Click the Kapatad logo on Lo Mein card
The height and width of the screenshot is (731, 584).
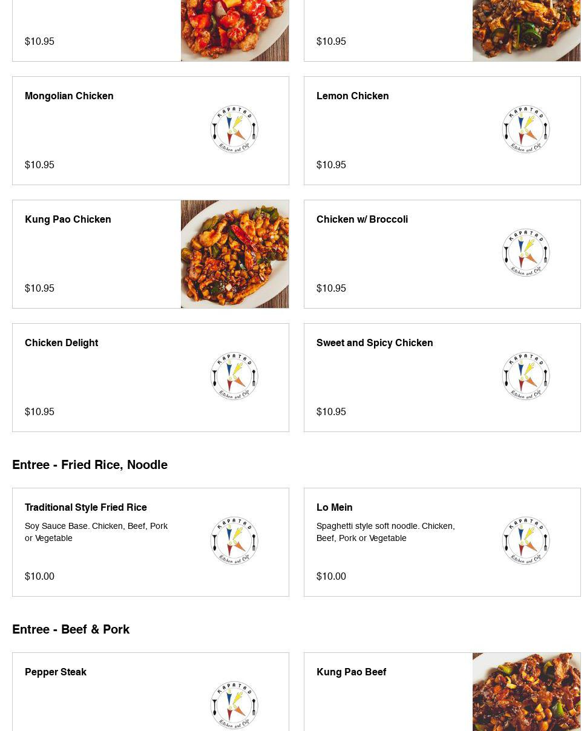(526, 541)
